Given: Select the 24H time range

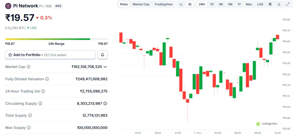Looking at the screenshot, I should [x=202, y=5].
